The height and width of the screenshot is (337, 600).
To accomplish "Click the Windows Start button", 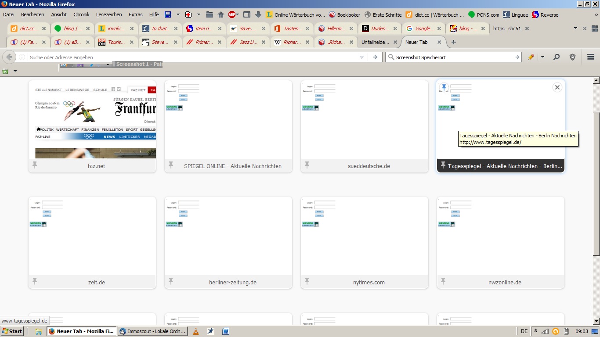I will [x=12, y=331].
